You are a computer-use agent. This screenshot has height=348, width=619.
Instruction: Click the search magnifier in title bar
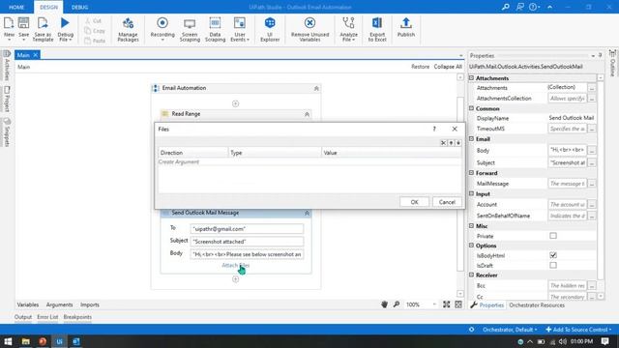click(x=505, y=7)
